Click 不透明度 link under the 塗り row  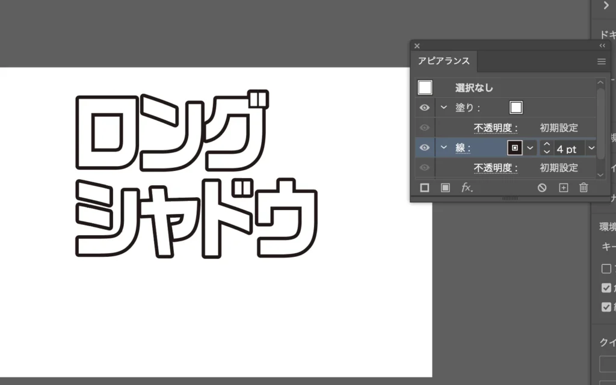pos(495,128)
